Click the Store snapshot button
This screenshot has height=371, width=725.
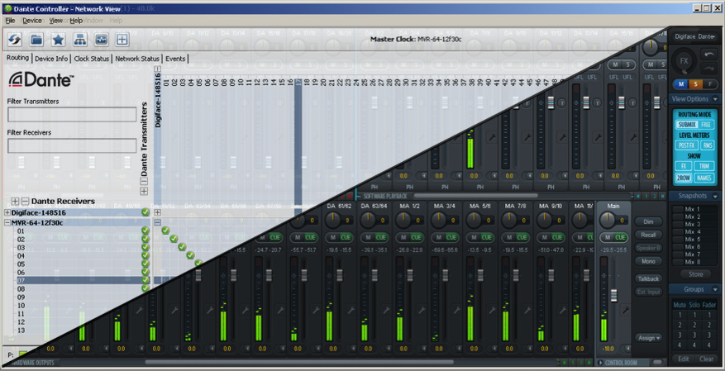pos(696,274)
